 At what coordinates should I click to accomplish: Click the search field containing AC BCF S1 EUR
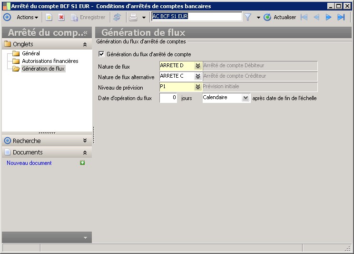[x=197, y=16]
